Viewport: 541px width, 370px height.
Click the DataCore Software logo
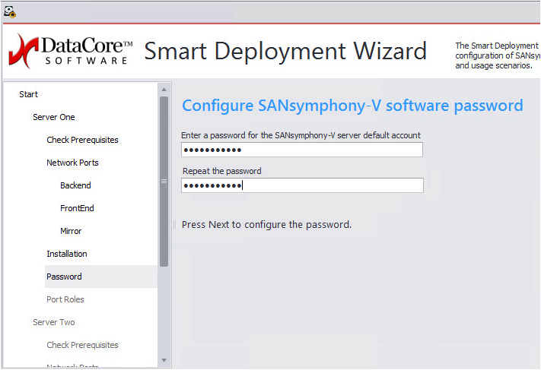[71, 51]
